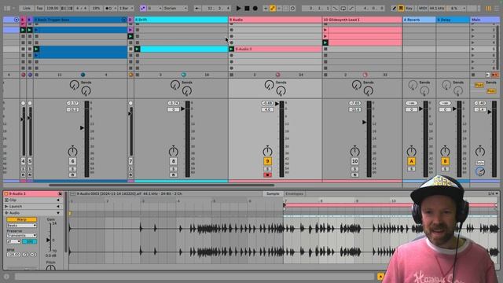
Task: Click the Main track volume fader handle
Action: click(x=490, y=112)
